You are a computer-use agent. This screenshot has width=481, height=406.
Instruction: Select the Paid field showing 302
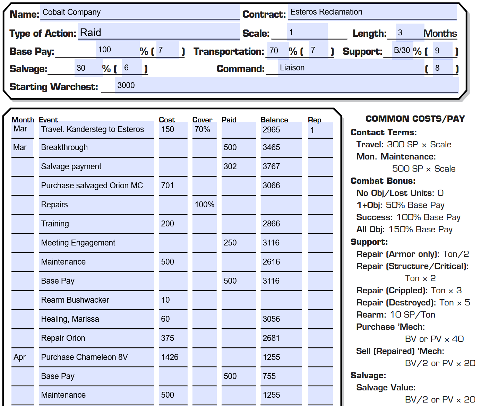tap(239, 167)
